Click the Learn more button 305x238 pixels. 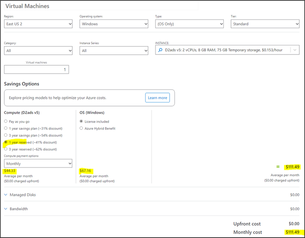pyautogui.click(x=158, y=98)
